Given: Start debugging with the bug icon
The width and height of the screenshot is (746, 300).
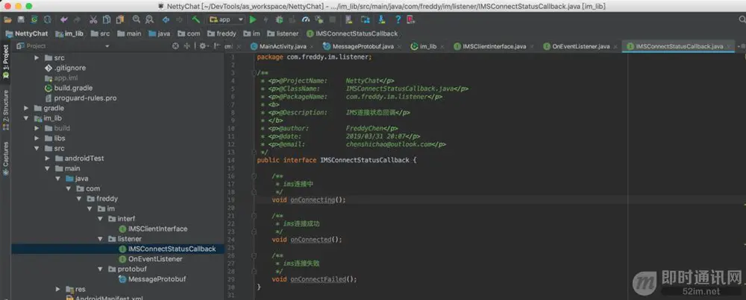Looking at the screenshot, I should click(x=279, y=19).
